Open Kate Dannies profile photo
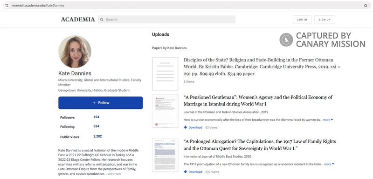 [75, 52]
